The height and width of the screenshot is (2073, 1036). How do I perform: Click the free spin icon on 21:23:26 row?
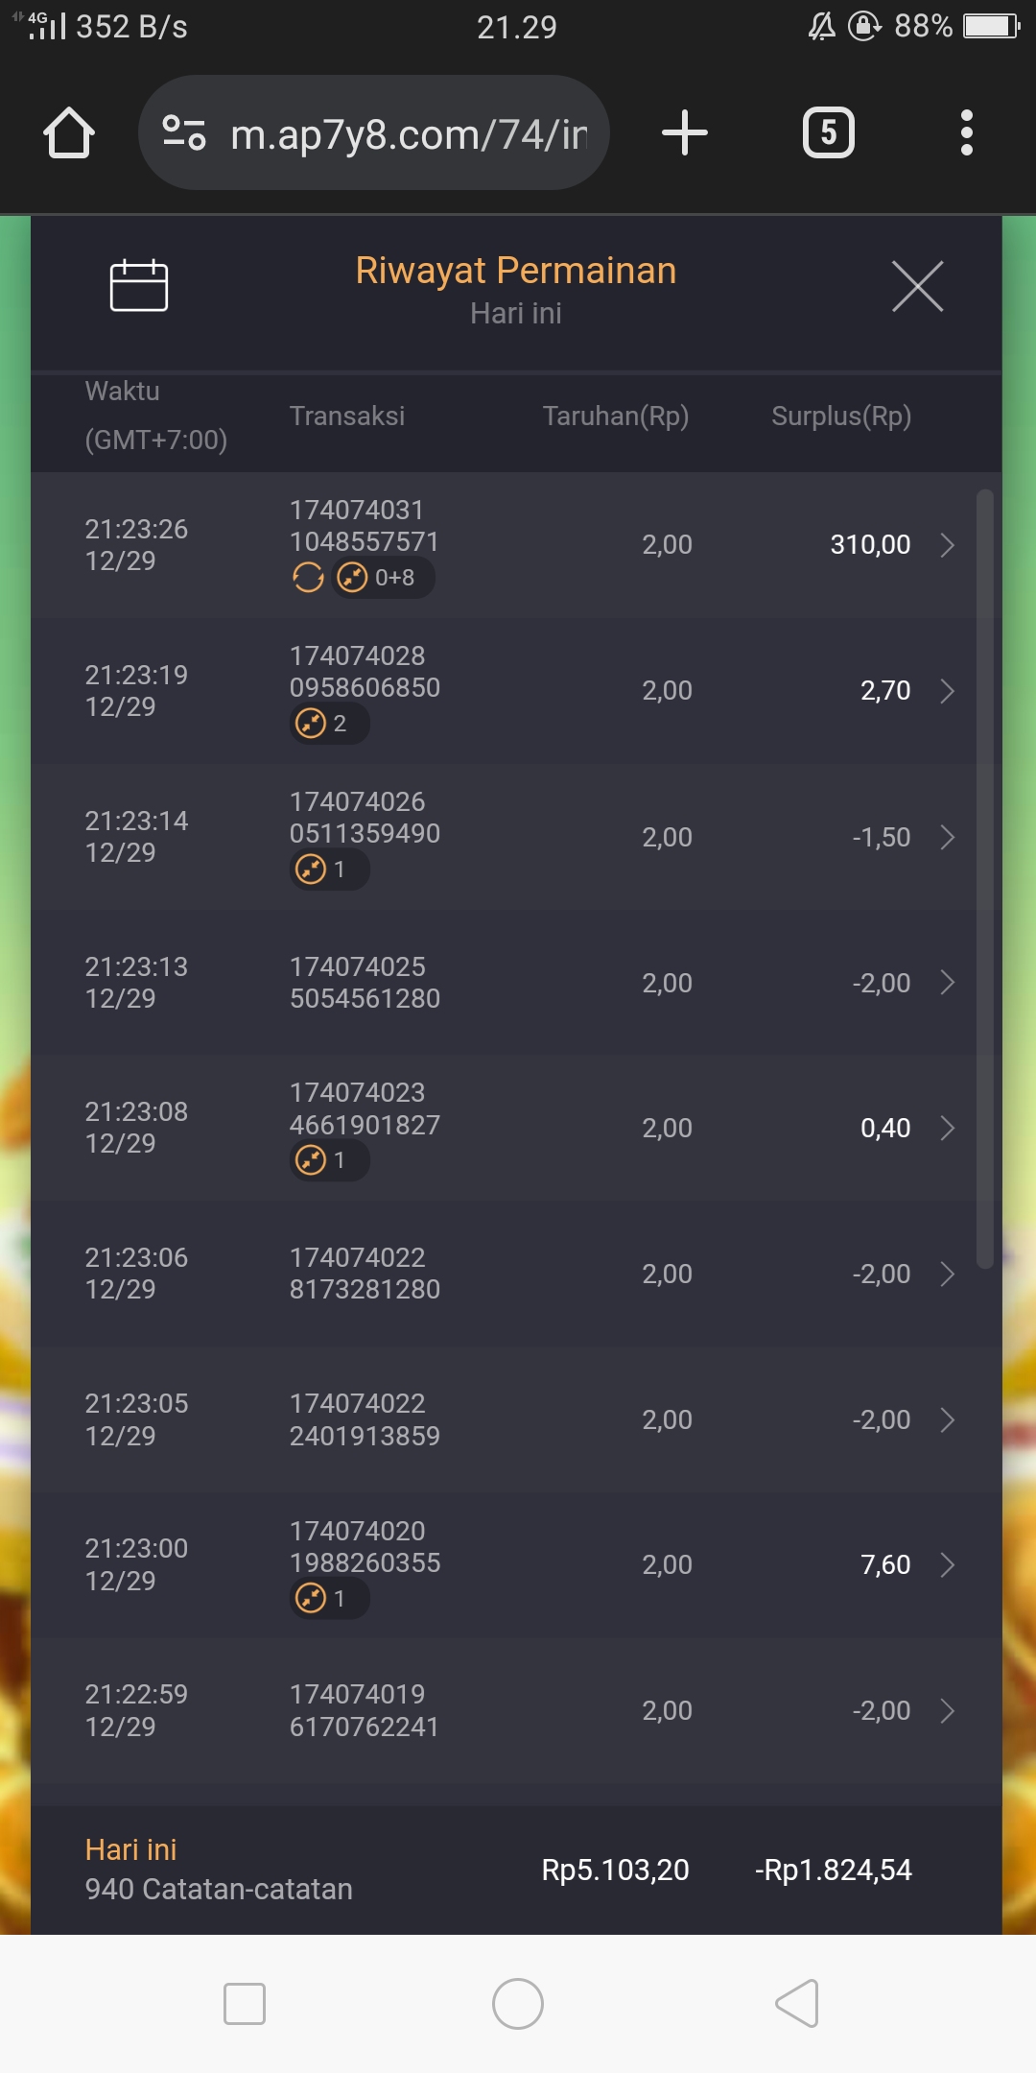308,578
